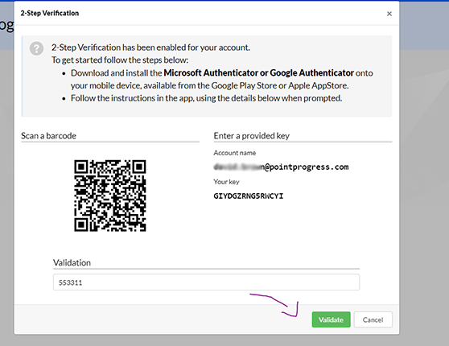449x346 pixels.
Task: Click the 'Validation' section heading
Action: [x=72, y=262]
